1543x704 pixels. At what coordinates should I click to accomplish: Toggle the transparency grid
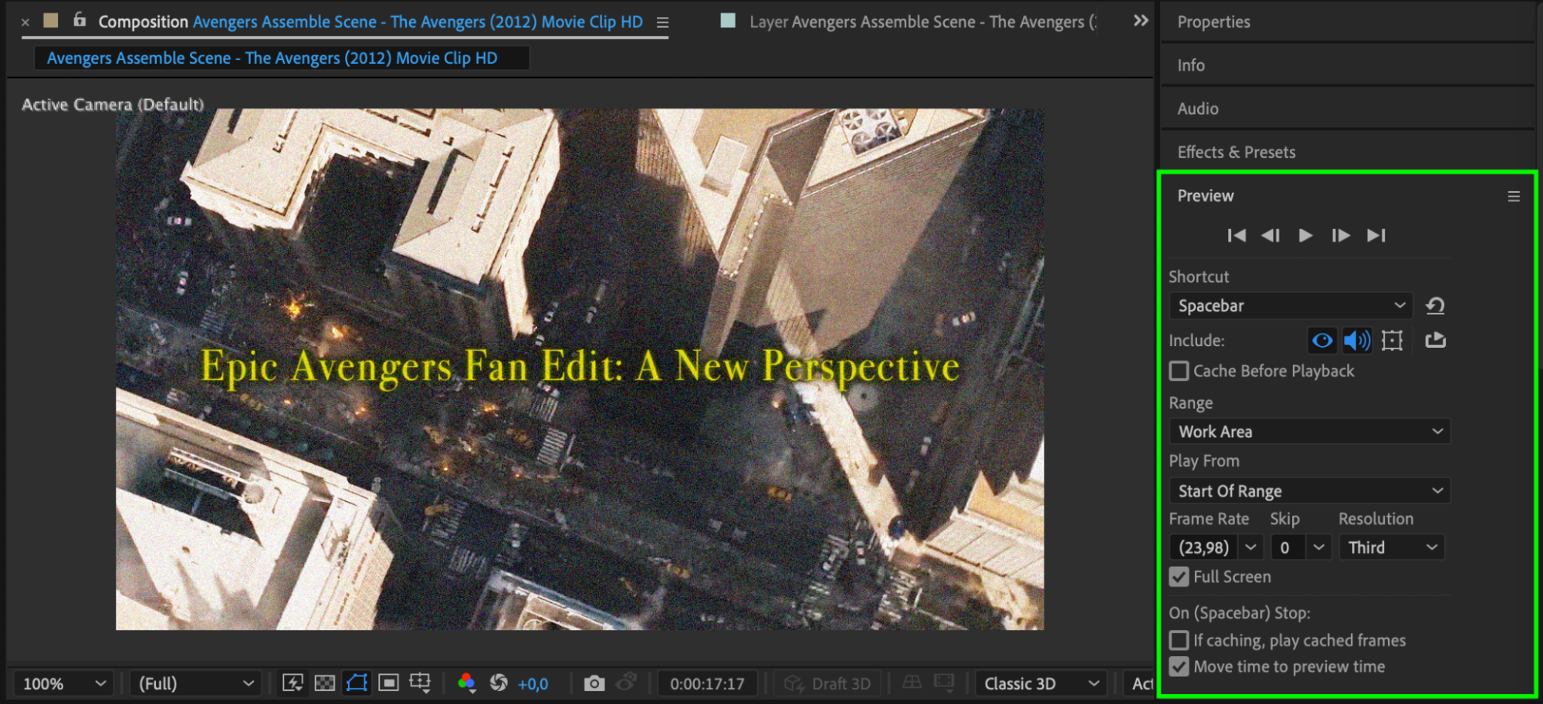pyautogui.click(x=325, y=683)
